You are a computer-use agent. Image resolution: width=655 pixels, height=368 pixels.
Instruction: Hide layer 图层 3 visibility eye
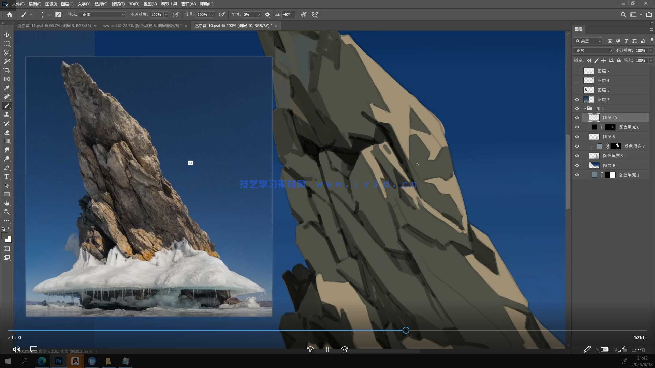[x=577, y=99]
